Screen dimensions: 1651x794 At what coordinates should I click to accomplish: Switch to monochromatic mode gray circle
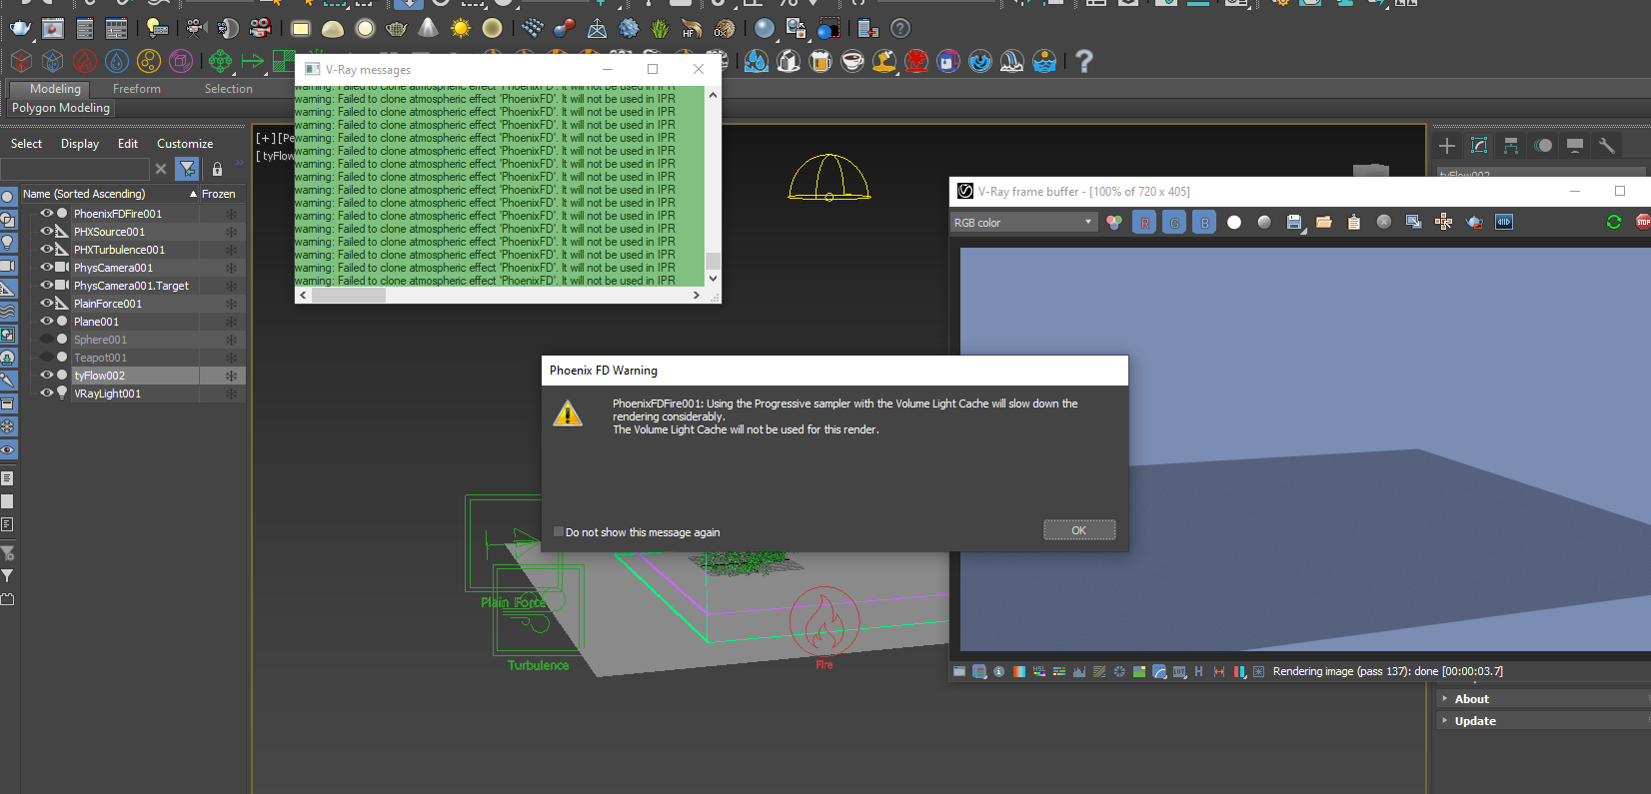pyautogui.click(x=1264, y=222)
